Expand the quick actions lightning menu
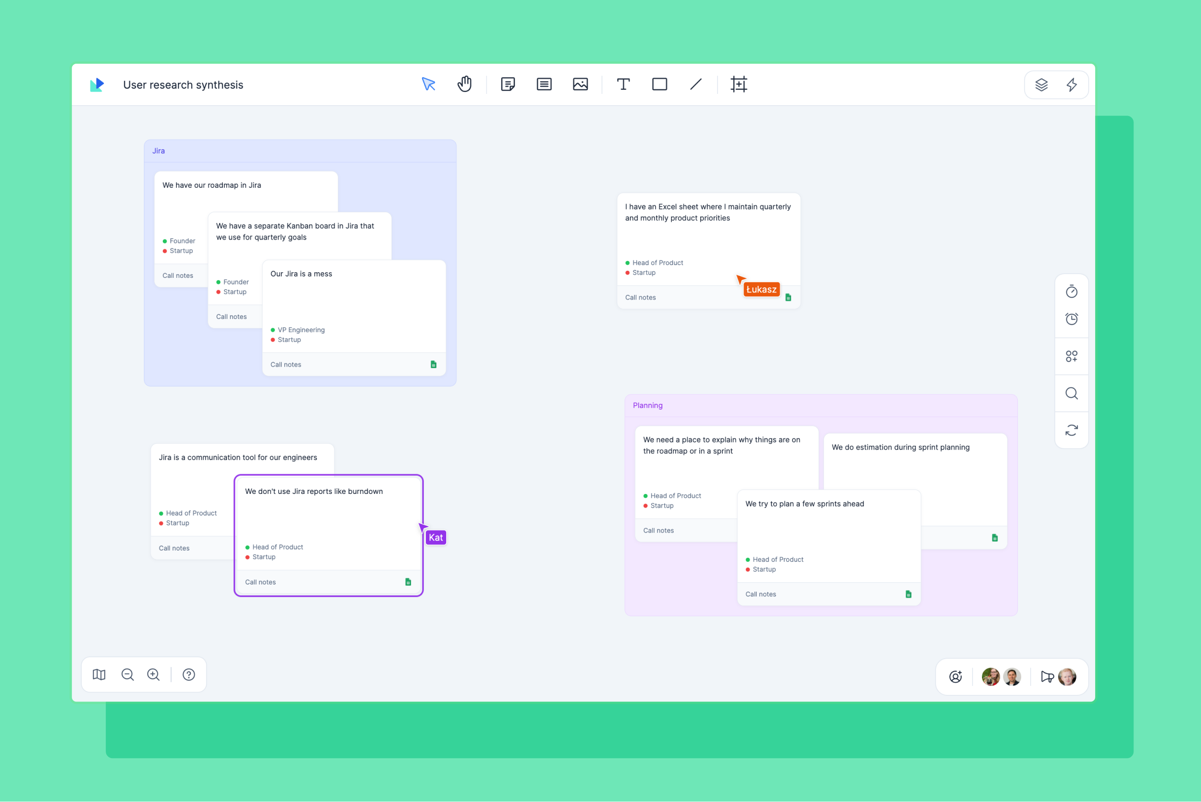Viewport: 1201px width, 802px height. click(1072, 85)
